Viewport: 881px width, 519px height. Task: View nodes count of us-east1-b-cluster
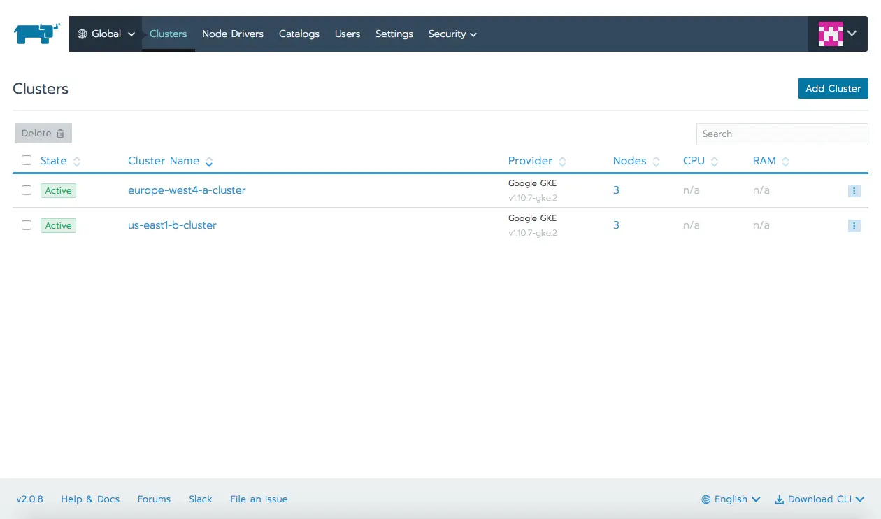click(616, 225)
